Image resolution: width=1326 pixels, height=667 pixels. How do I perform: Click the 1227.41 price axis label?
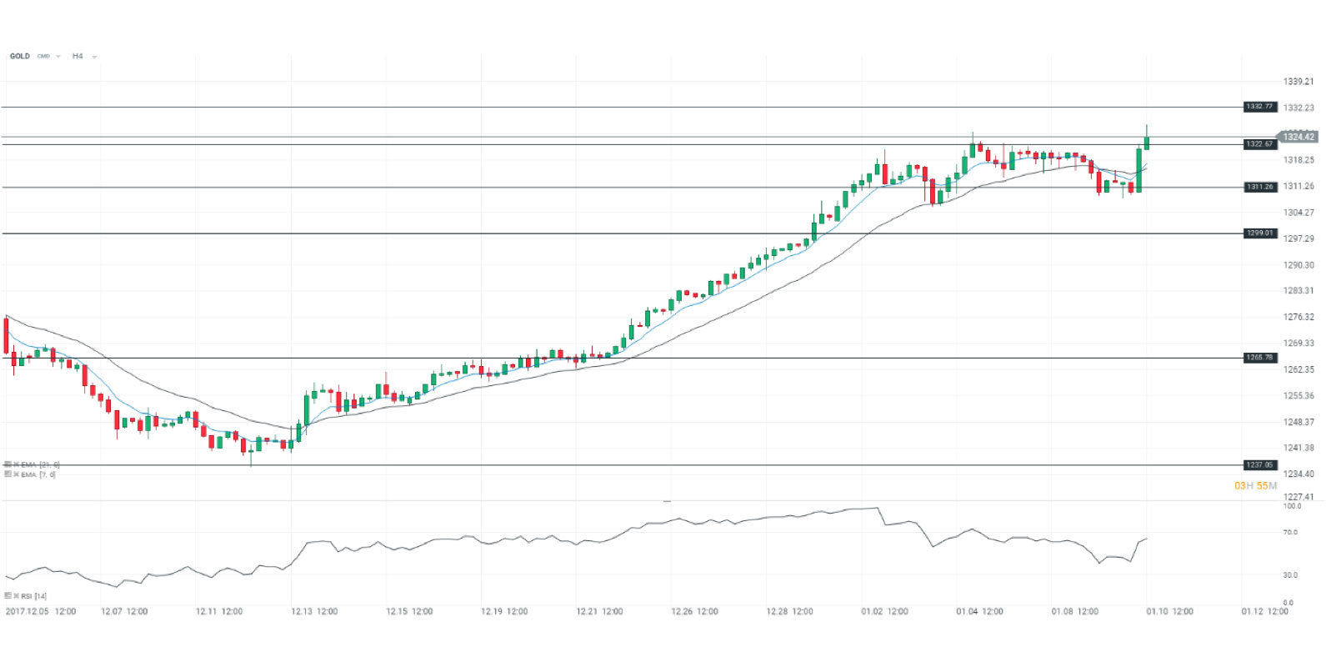[x=1298, y=497]
